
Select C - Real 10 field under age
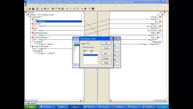[40, 31]
